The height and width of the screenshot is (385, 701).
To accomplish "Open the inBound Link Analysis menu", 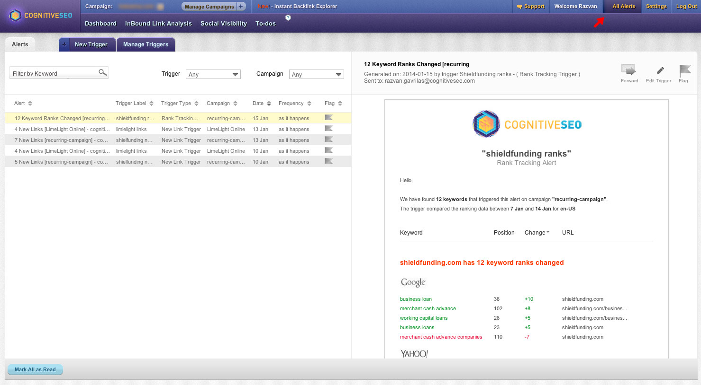I will (158, 24).
